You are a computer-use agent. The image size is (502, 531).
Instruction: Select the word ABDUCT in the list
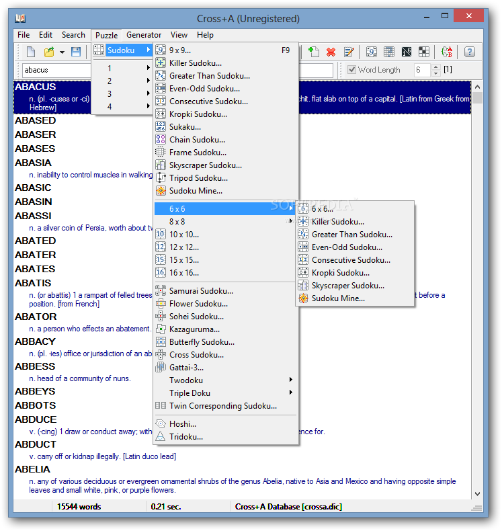click(36, 444)
